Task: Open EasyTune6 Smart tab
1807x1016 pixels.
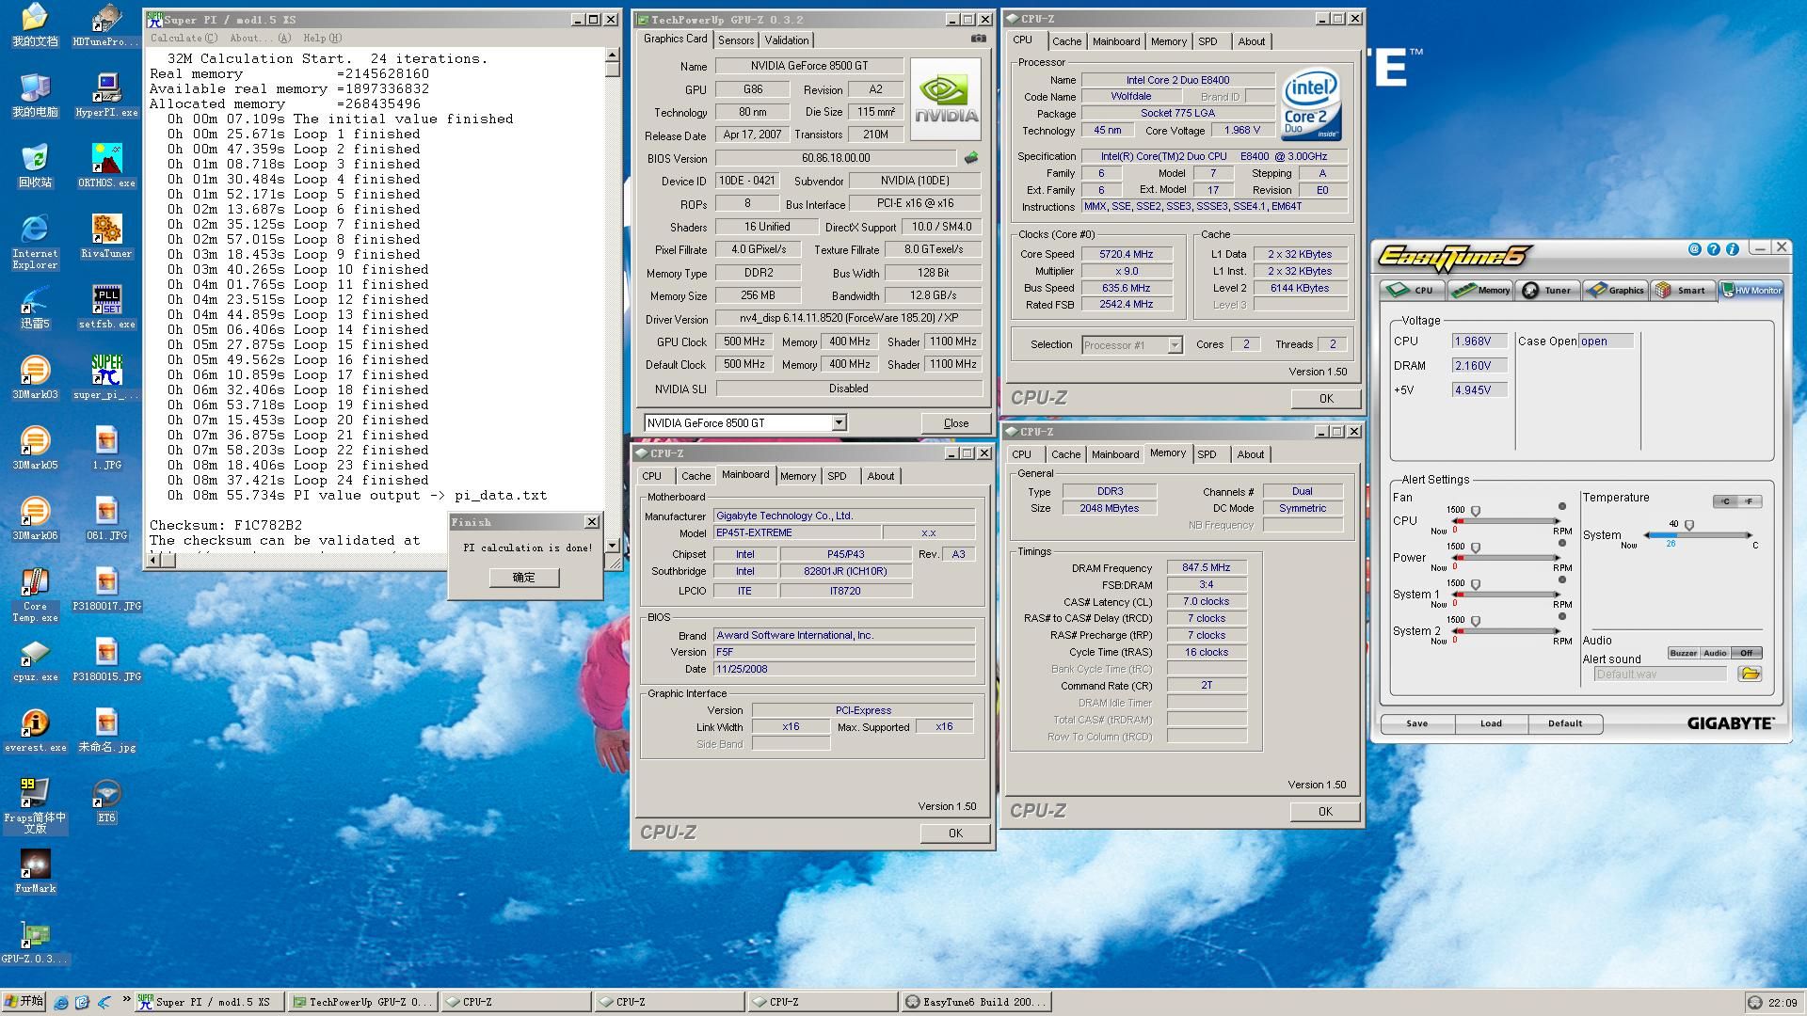Action: pyautogui.click(x=1682, y=290)
